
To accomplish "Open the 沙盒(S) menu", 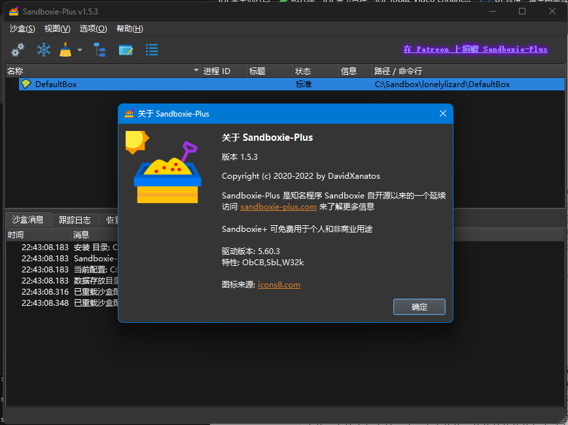I will click(x=22, y=29).
